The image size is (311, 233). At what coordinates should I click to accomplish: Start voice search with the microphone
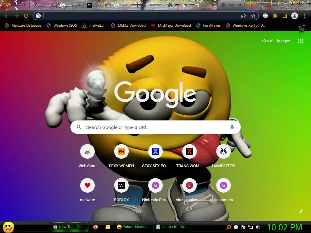coord(232,127)
